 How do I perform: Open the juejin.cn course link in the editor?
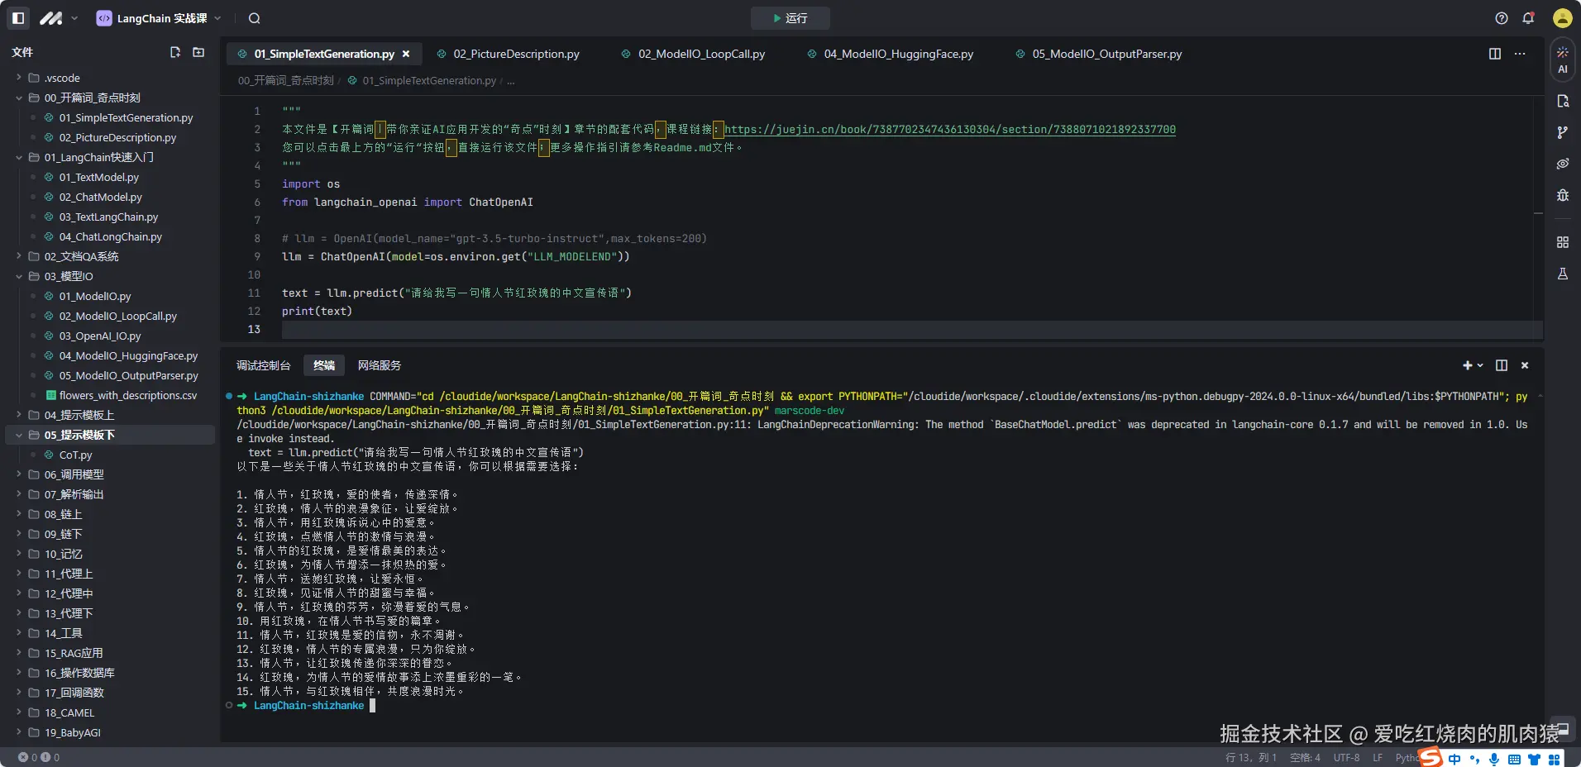click(949, 130)
